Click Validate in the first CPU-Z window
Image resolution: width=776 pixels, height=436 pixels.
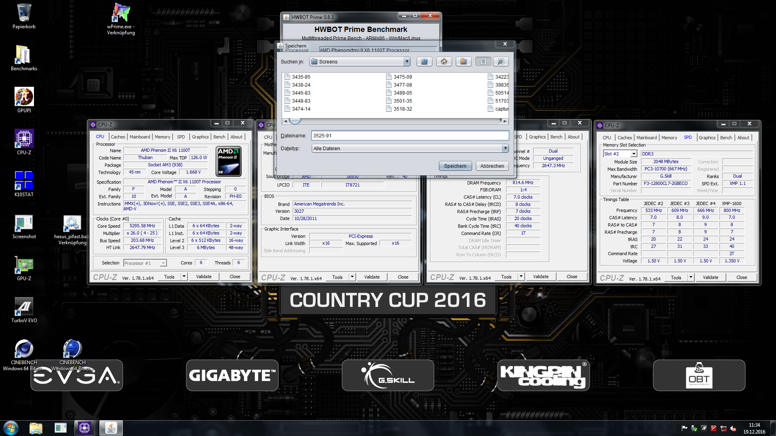click(x=204, y=277)
